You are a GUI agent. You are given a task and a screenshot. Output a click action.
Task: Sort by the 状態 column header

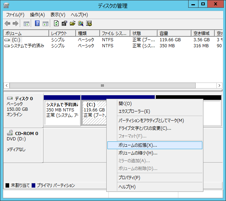click(x=144, y=33)
